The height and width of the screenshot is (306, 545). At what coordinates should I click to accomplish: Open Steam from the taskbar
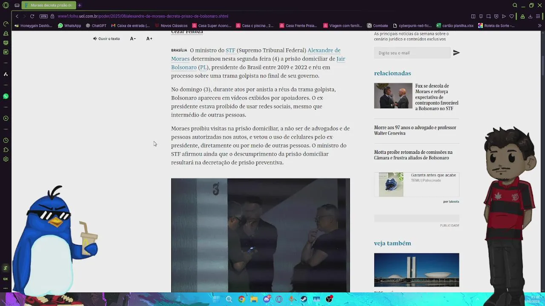pos(304,299)
